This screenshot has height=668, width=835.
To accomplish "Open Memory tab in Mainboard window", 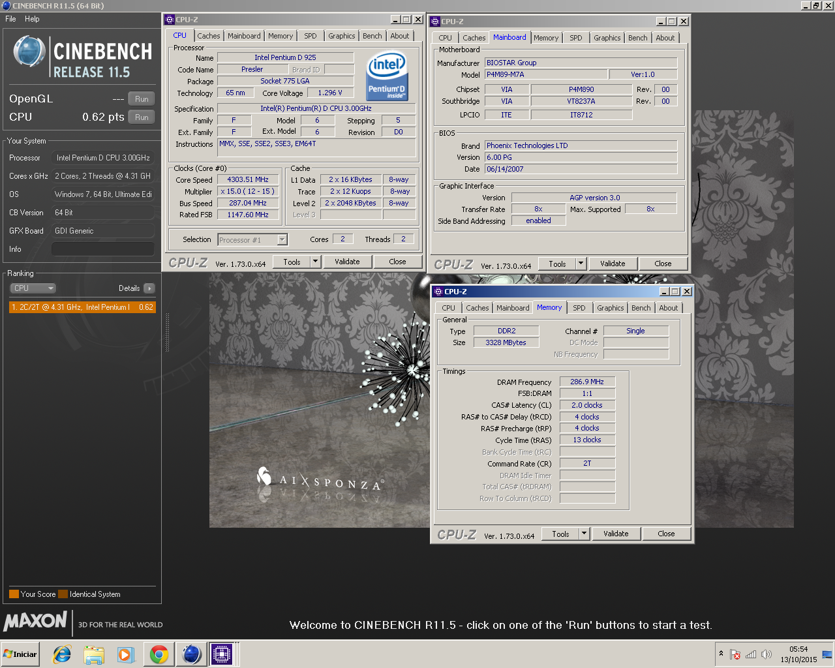I will [x=546, y=38].
